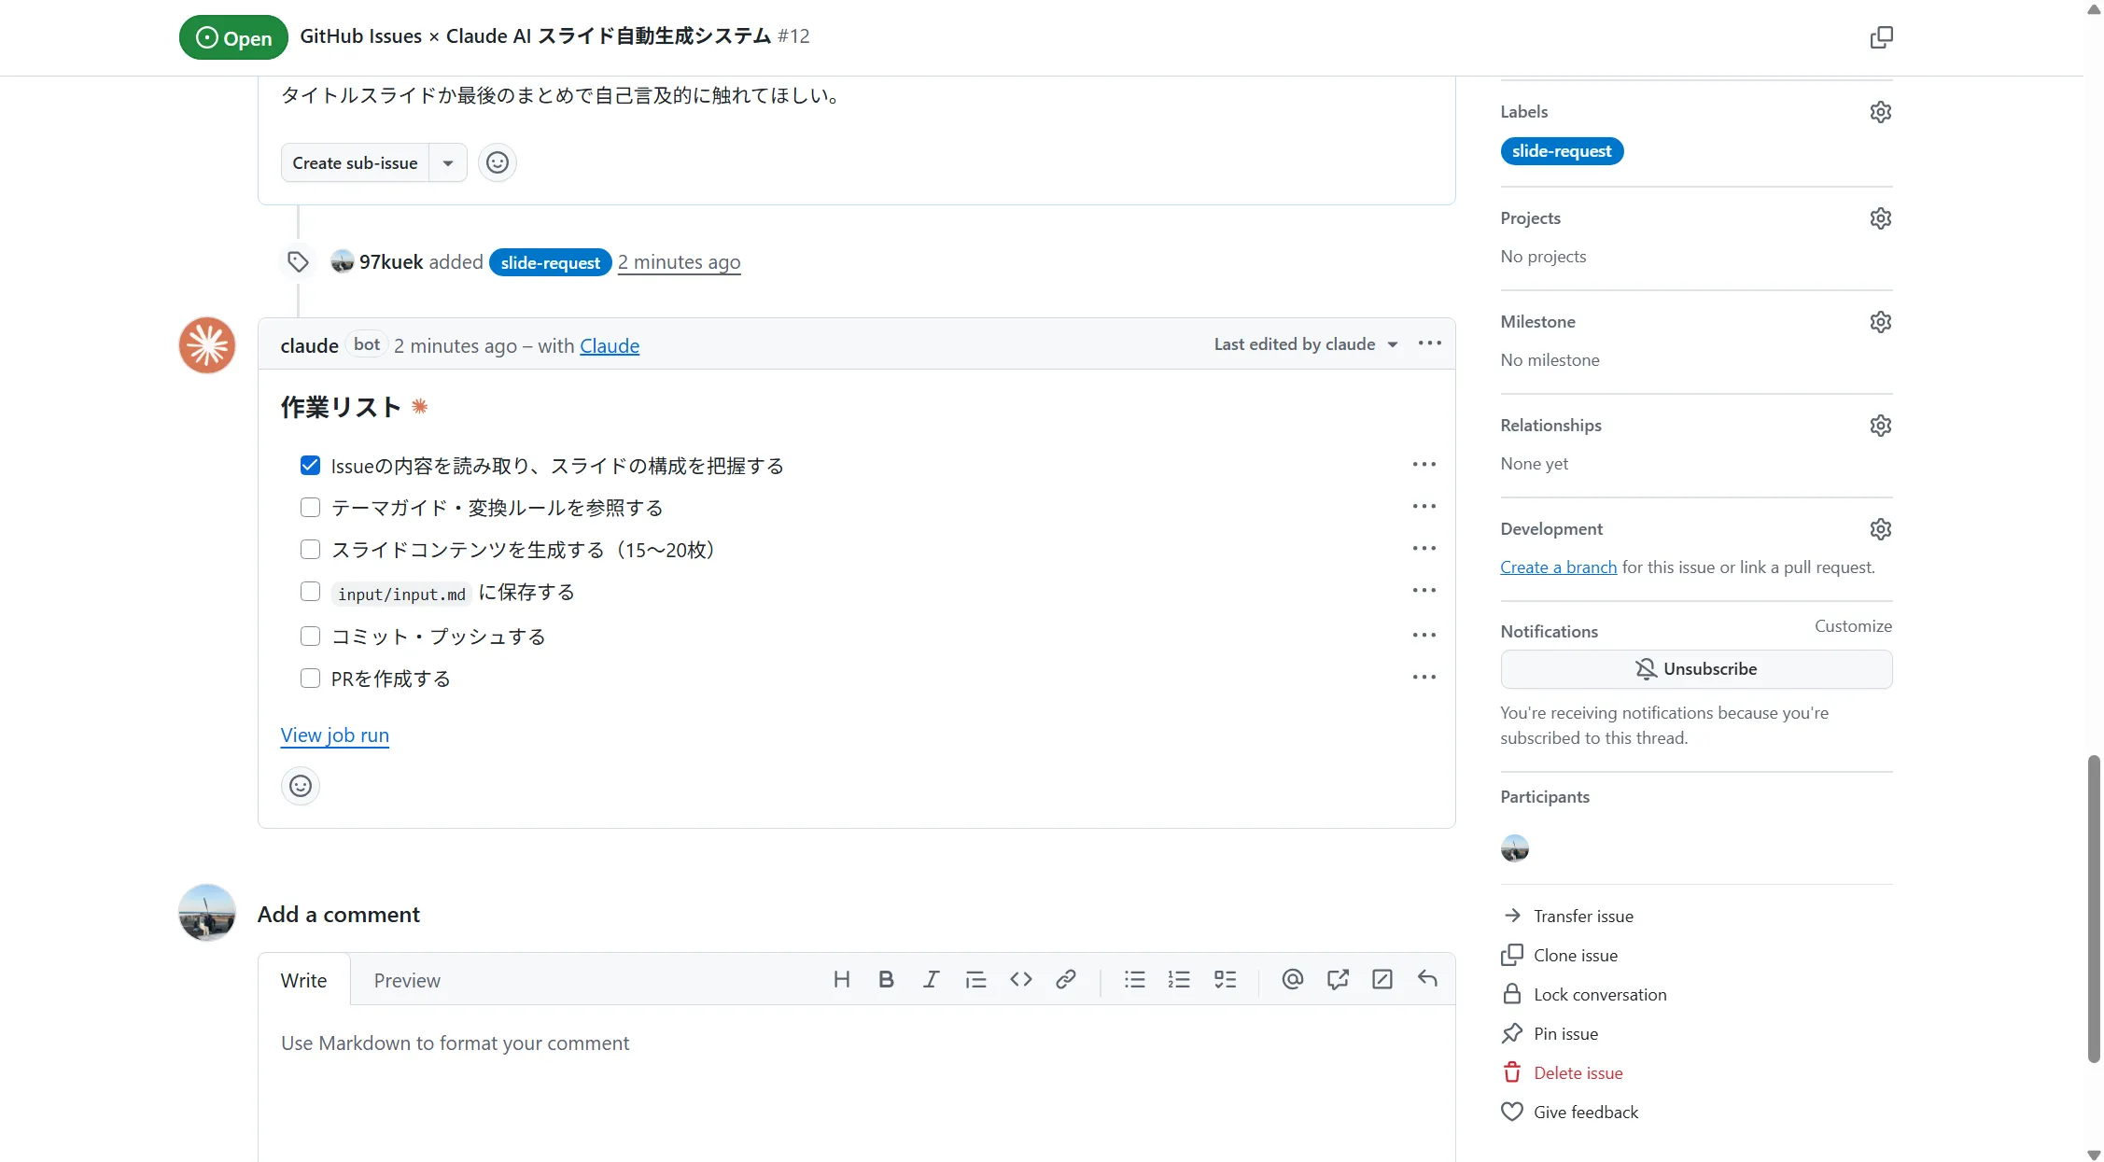Expand 'Last edited by claude' edit history
The width and height of the screenshot is (2104, 1162).
(1306, 344)
